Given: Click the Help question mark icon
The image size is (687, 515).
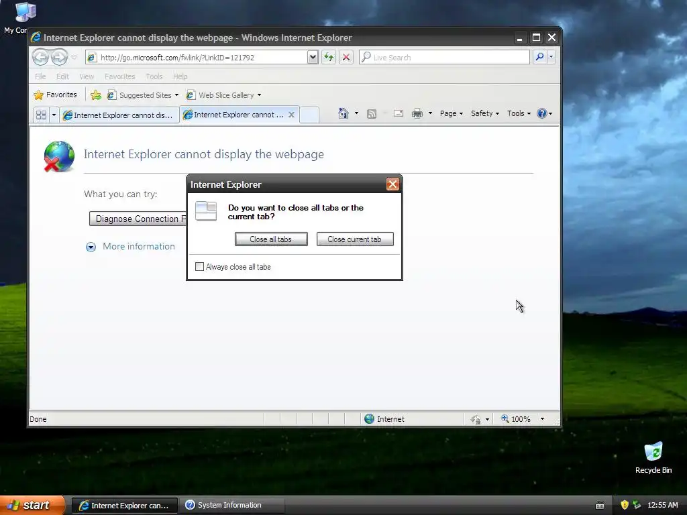Looking at the screenshot, I should 542,113.
